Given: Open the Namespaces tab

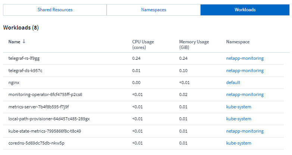Looking at the screenshot, I should click(153, 10).
